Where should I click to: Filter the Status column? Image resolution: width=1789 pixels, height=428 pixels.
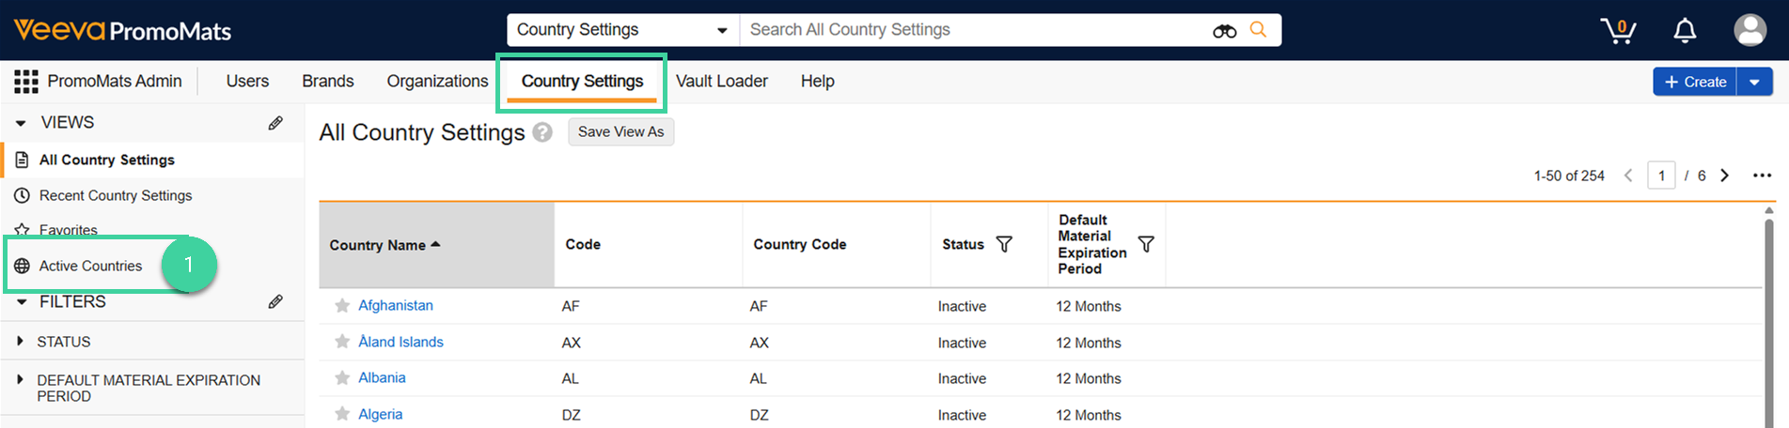tap(1004, 244)
